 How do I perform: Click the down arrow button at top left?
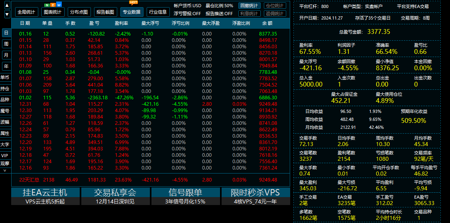pos(7,14)
